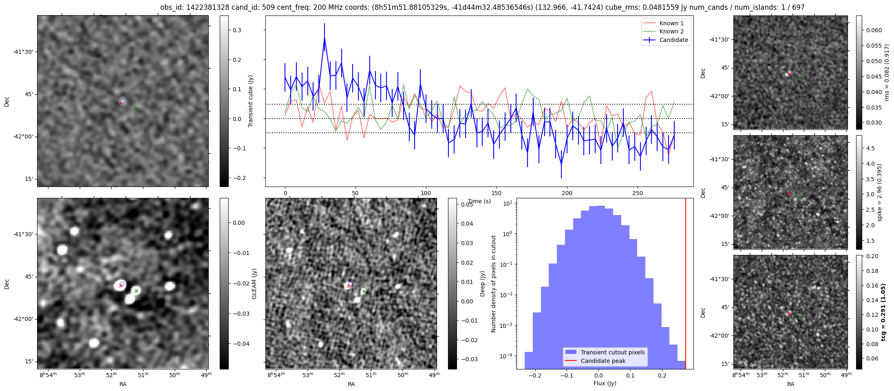Click the blue Candidate line sample in the legend

tap(649, 40)
